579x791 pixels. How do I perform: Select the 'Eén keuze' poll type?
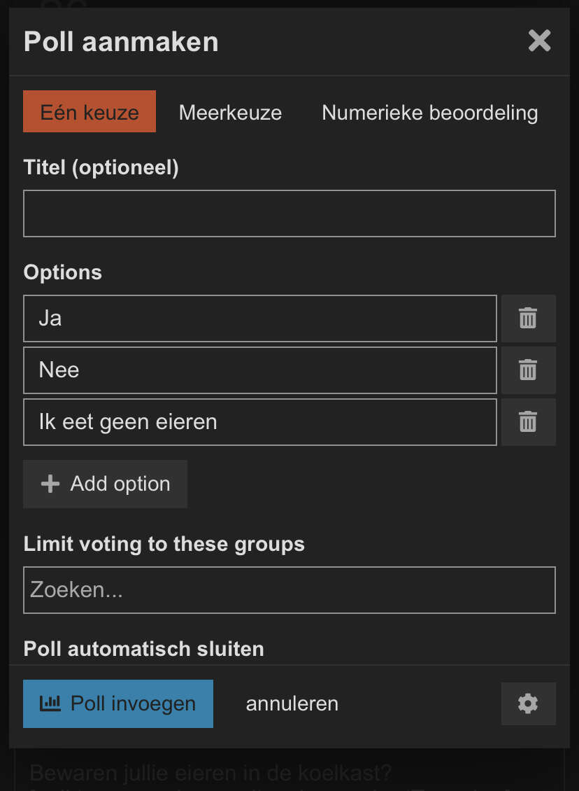(90, 112)
